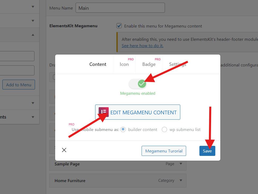Click into the Menu Name field
This screenshot has height=194, width=258.
[x=120, y=8]
